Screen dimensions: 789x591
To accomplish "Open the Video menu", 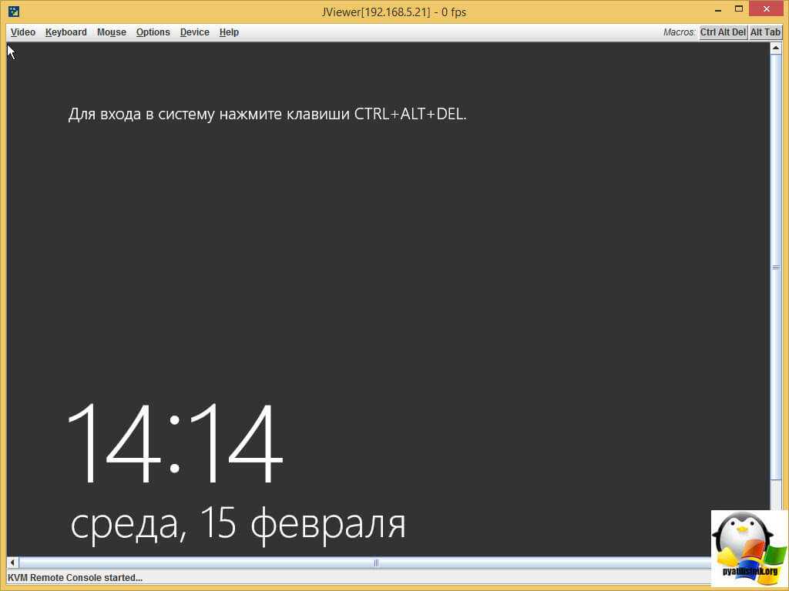I will pyautogui.click(x=23, y=32).
